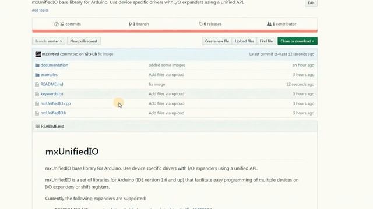This screenshot has width=373, height=209.
Task: Click the latest commit message fix image
Action: pos(105,54)
